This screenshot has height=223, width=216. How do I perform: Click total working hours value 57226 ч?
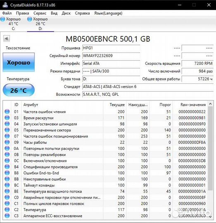[x=197, y=79]
